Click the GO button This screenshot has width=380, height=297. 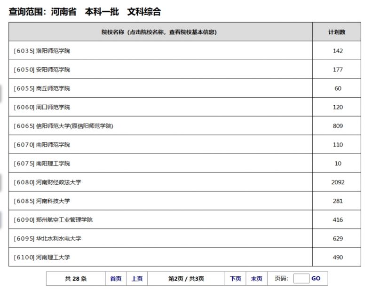click(x=316, y=278)
